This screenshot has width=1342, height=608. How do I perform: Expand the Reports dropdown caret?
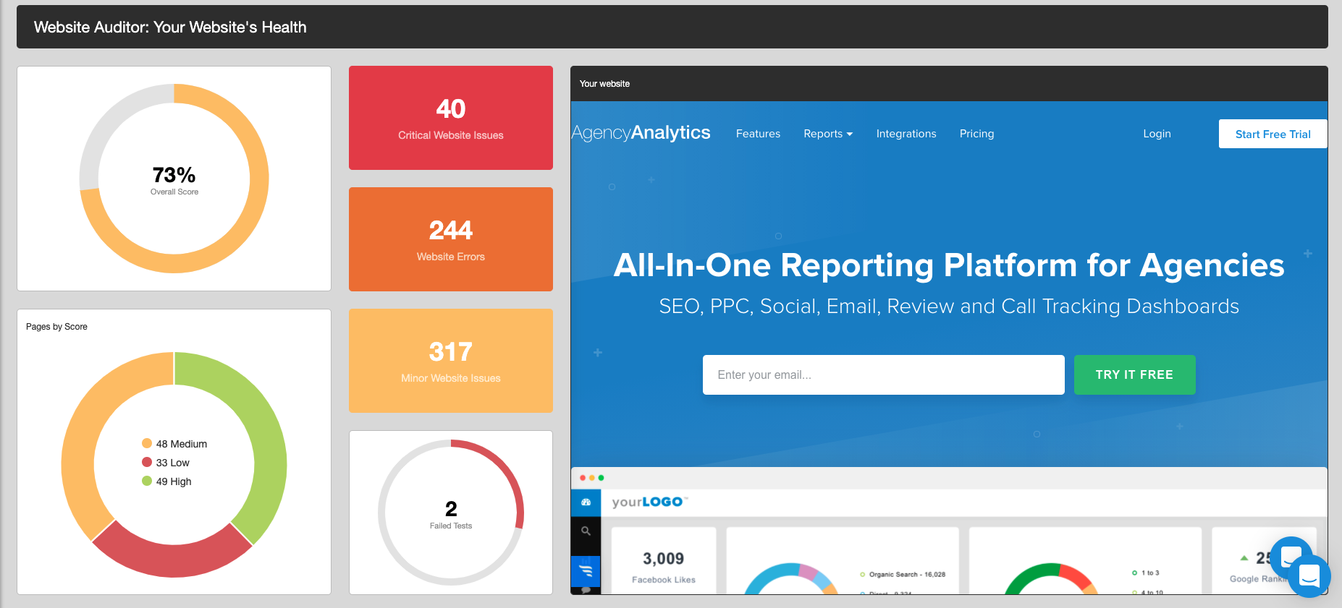tap(850, 134)
